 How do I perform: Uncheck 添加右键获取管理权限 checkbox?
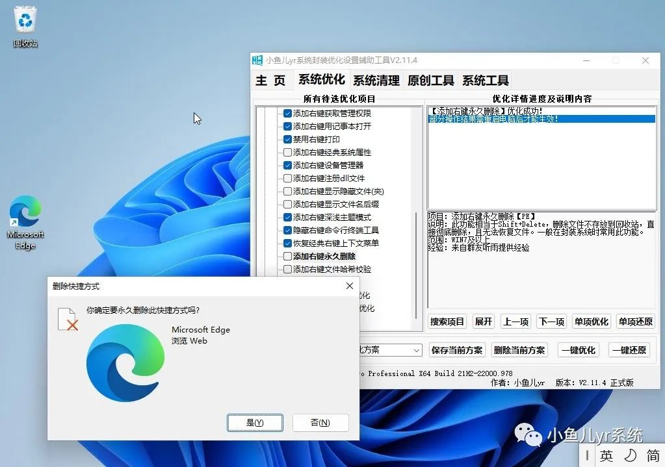tap(287, 113)
